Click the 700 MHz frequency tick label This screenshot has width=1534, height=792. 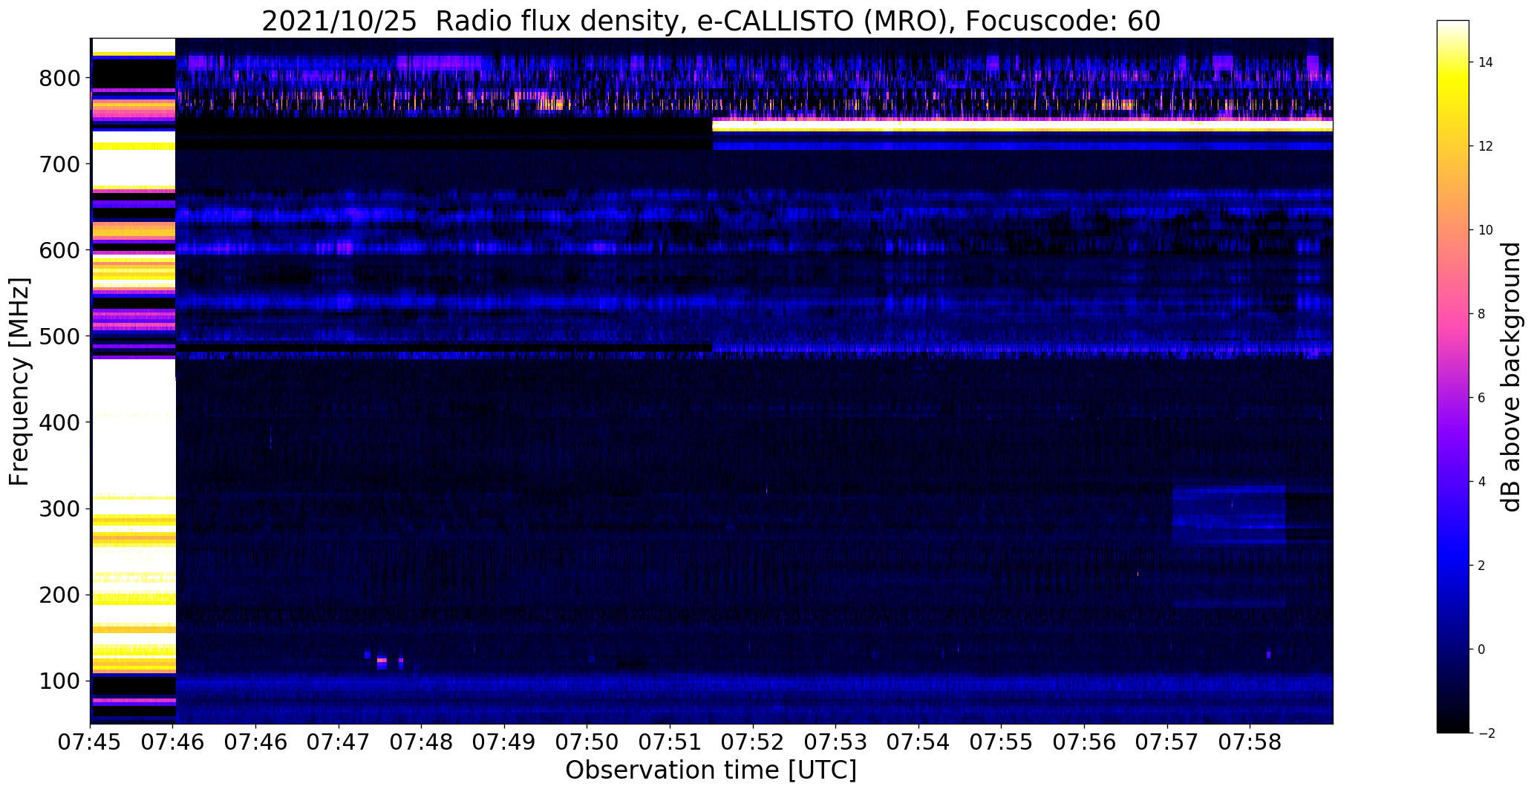point(61,163)
